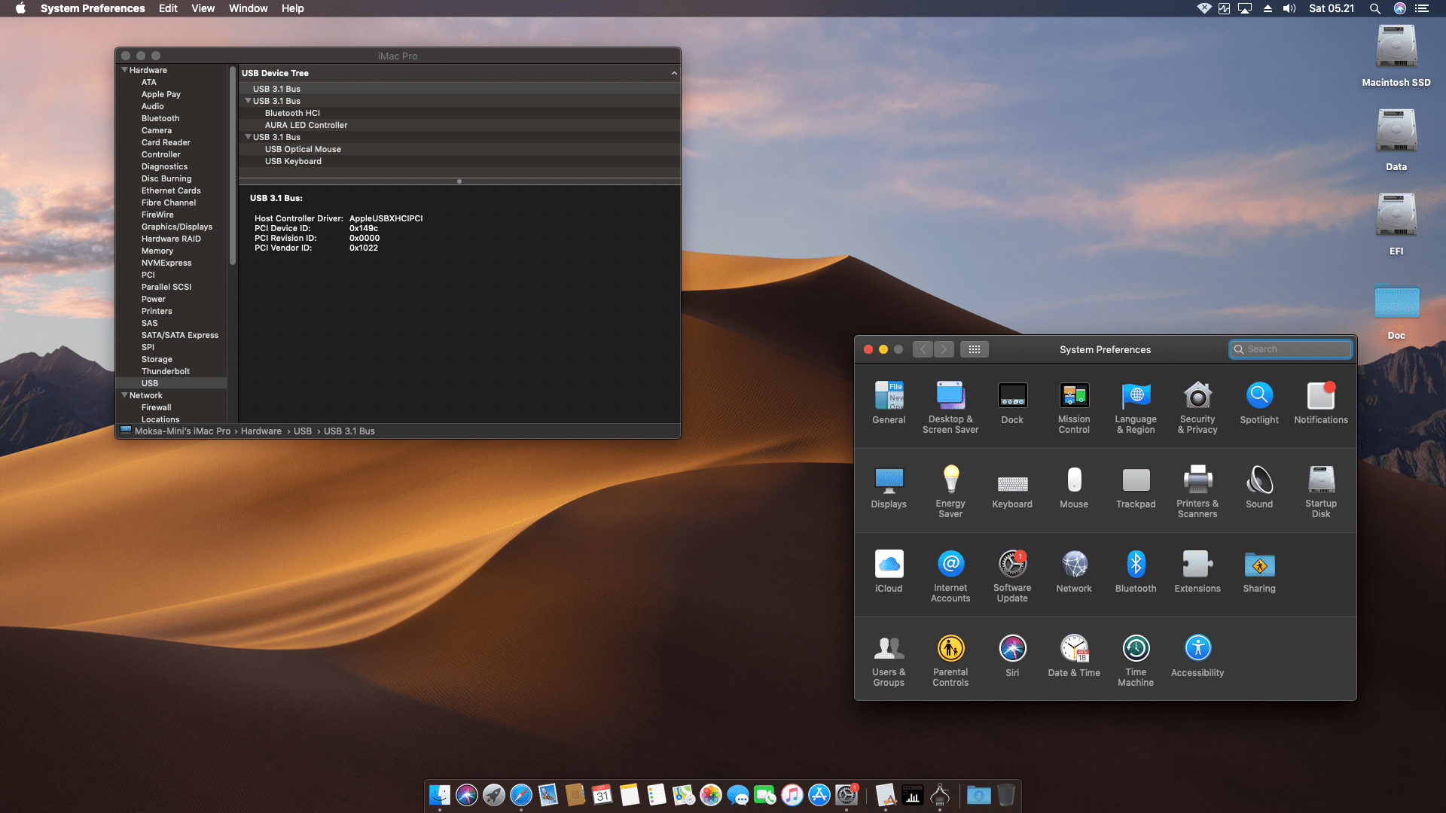This screenshot has width=1446, height=813.
Task: Open the Bluetooth preference pane
Action: tap(1136, 572)
